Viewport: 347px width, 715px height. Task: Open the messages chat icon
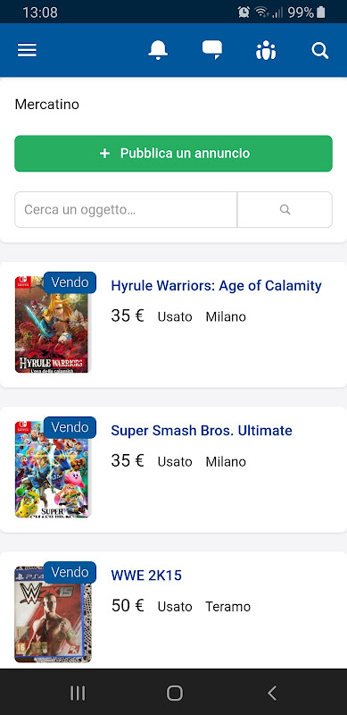(x=212, y=50)
